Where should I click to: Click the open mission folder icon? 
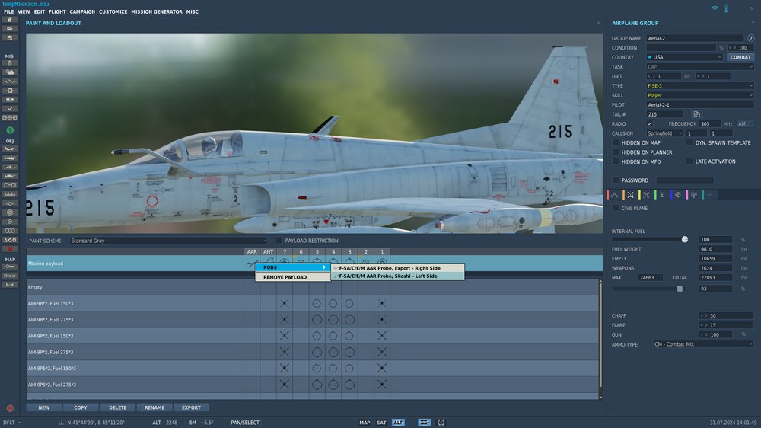[9, 29]
